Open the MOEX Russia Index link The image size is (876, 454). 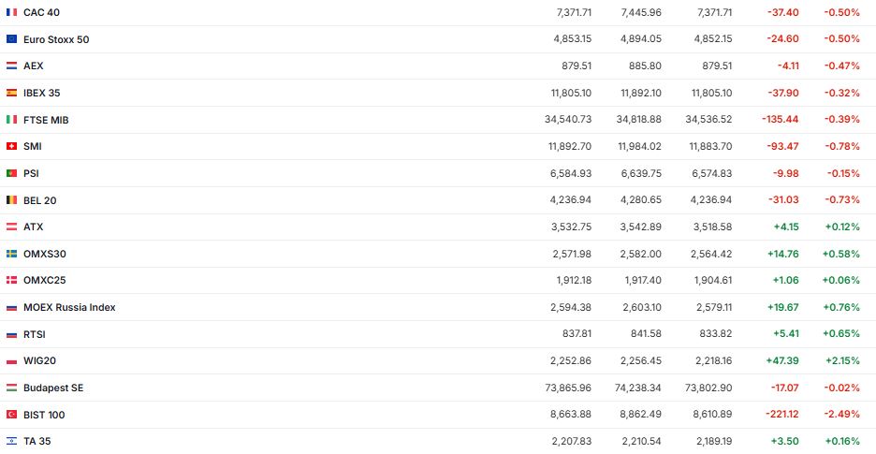(69, 307)
